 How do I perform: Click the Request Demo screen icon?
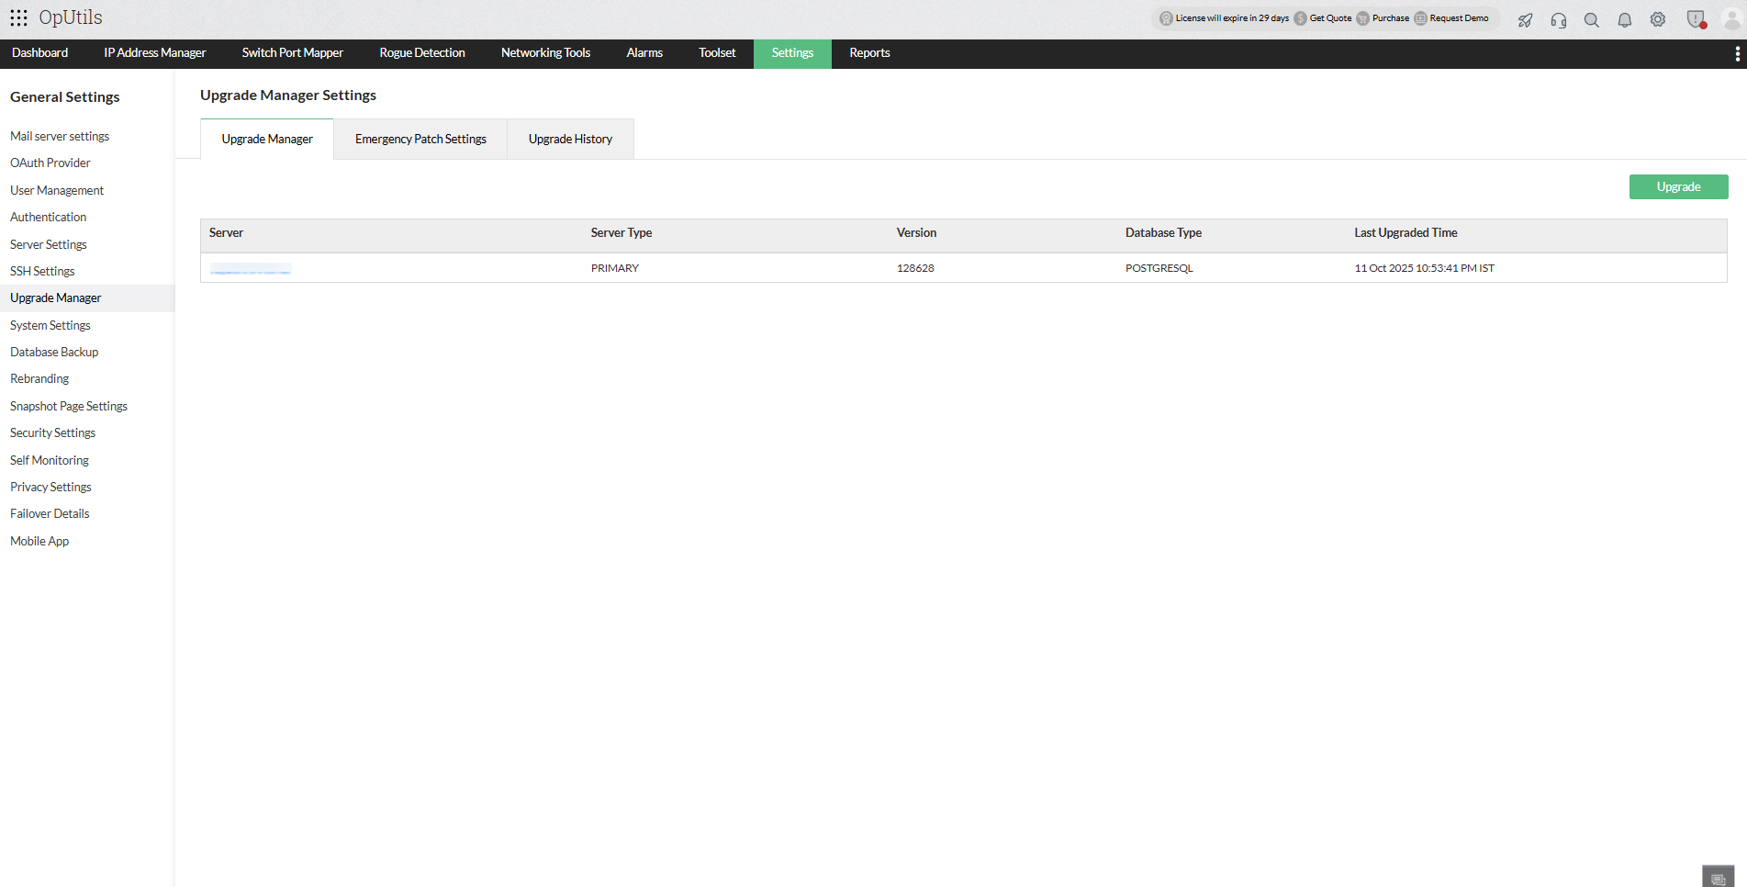pyautogui.click(x=1420, y=18)
